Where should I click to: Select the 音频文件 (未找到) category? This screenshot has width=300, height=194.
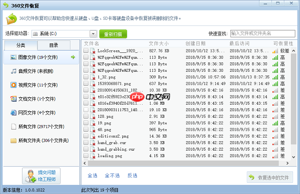click(41, 71)
